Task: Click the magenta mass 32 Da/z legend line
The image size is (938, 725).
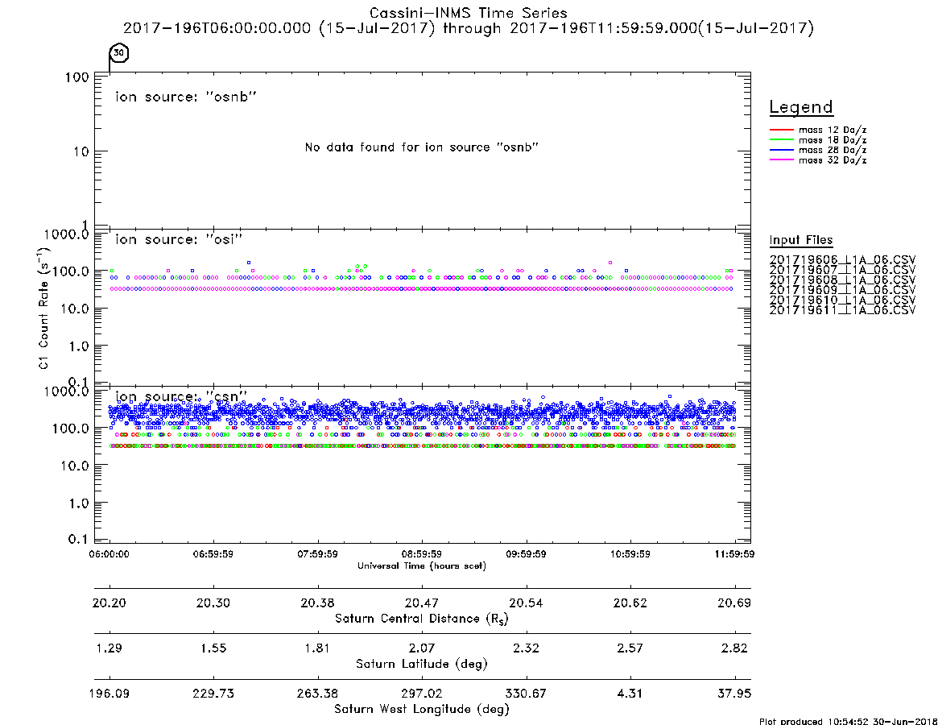Action: (x=781, y=160)
